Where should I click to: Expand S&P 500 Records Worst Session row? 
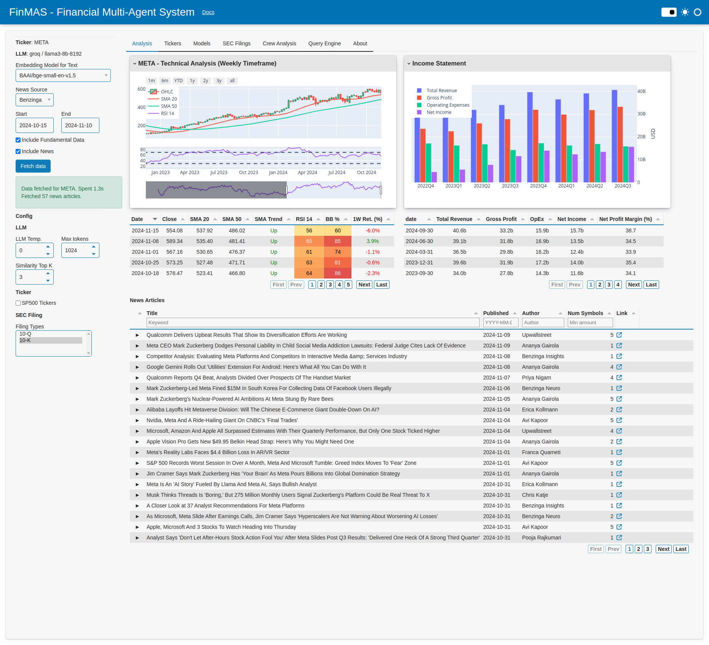point(137,463)
